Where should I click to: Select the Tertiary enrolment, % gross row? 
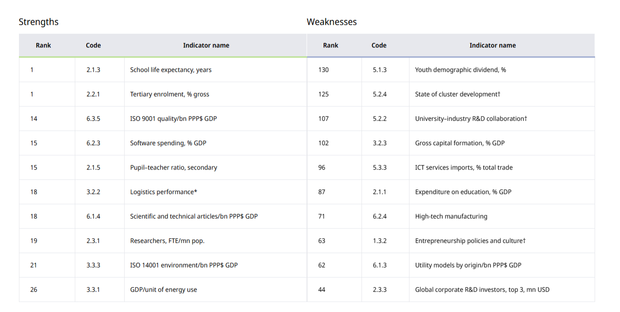click(169, 94)
